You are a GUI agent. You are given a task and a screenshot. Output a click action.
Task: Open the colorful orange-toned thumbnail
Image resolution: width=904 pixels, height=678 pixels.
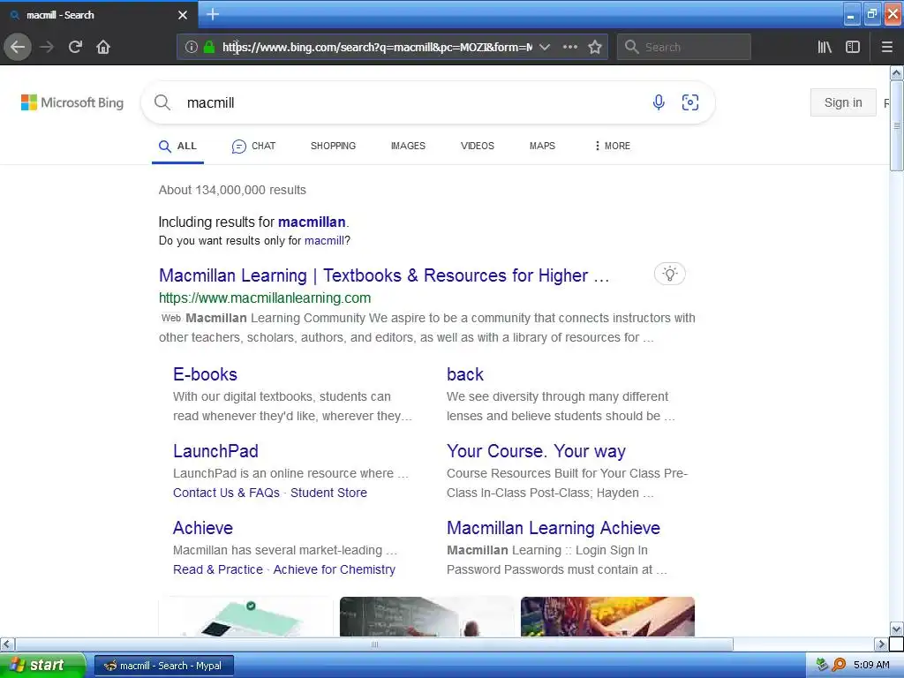607,617
